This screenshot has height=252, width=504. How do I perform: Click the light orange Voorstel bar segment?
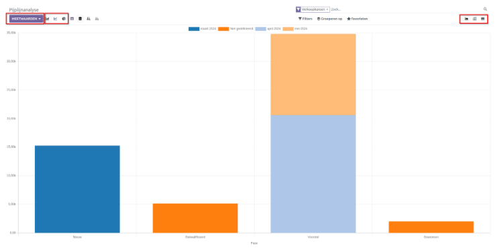(x=313, y=75)
